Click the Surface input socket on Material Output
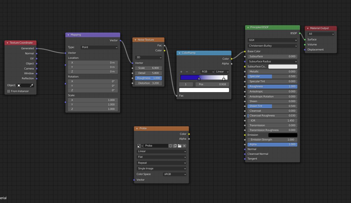The height and width of the screenshot is (203, 351). click(x=305, y=40)
